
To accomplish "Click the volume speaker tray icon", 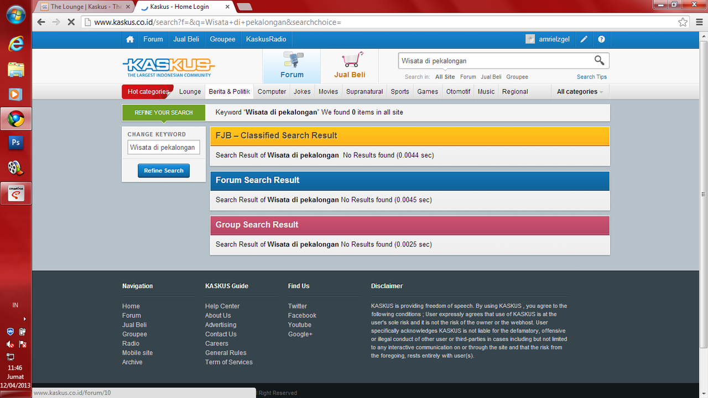I will click(x=10, y=344).
